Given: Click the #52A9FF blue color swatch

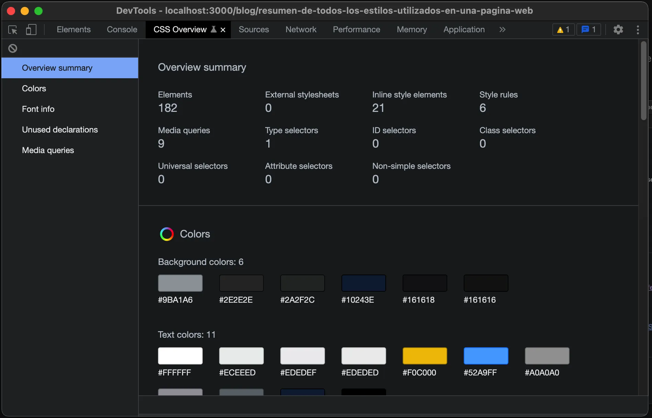Looking at the screenshot, I should (x=485, y=356).
